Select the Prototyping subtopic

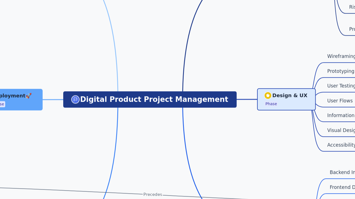pyautogui.click(x=341, y=71)
